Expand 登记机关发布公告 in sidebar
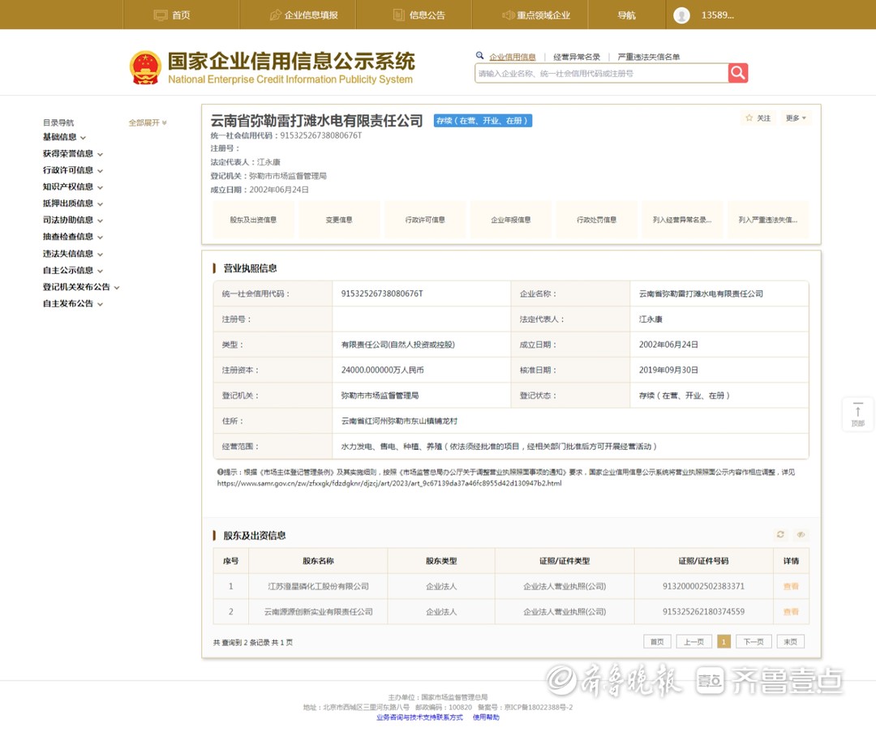Image resolution: width=876 pixels, height=732 pixels. pos(81,287)
